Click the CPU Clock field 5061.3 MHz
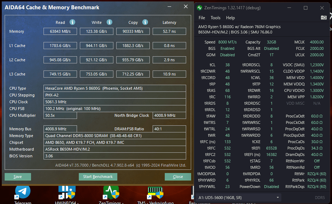This screenshot has width=332, height=204. [115, 102]
